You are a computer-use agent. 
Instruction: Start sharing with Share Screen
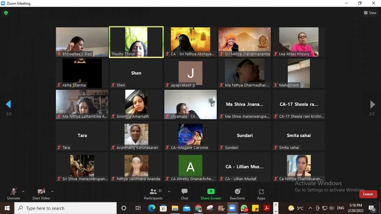pyautogui.click(x=211, y=194)
